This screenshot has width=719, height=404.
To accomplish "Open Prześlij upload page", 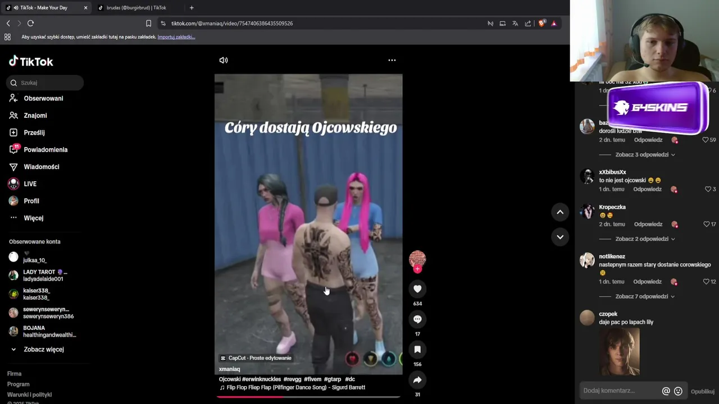I will tap(34, 132).
